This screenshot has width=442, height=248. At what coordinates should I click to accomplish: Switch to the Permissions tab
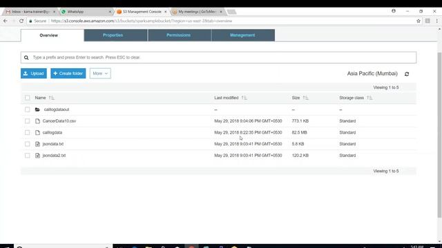pyautogui.click(x=180, y=35)
